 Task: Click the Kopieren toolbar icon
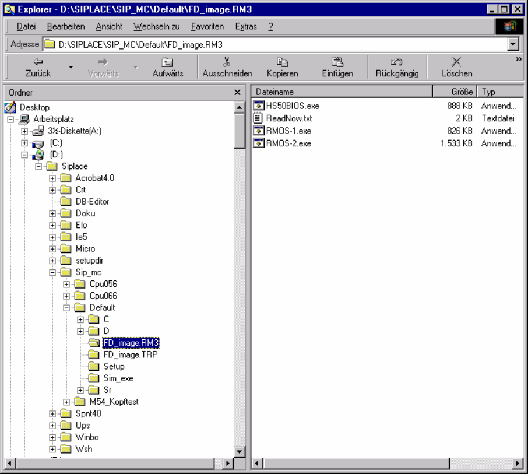tap(282, 62)
